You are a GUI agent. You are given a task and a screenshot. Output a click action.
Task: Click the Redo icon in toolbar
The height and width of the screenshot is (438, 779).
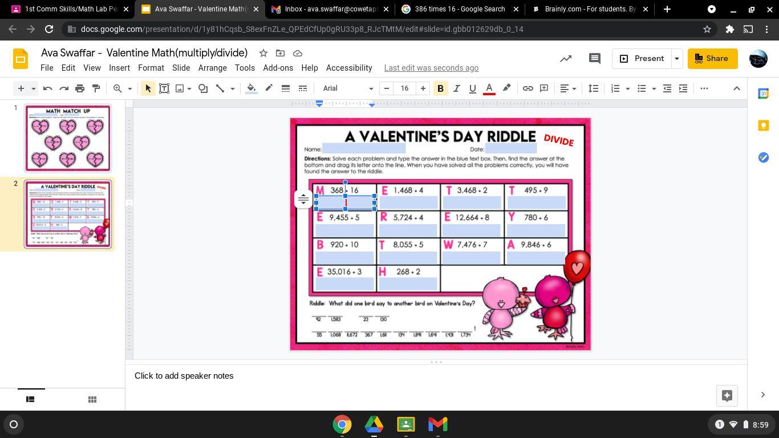pyautogui.click(x=64, y=88)
